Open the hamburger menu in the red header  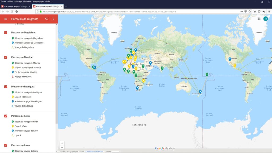[6, 19]
